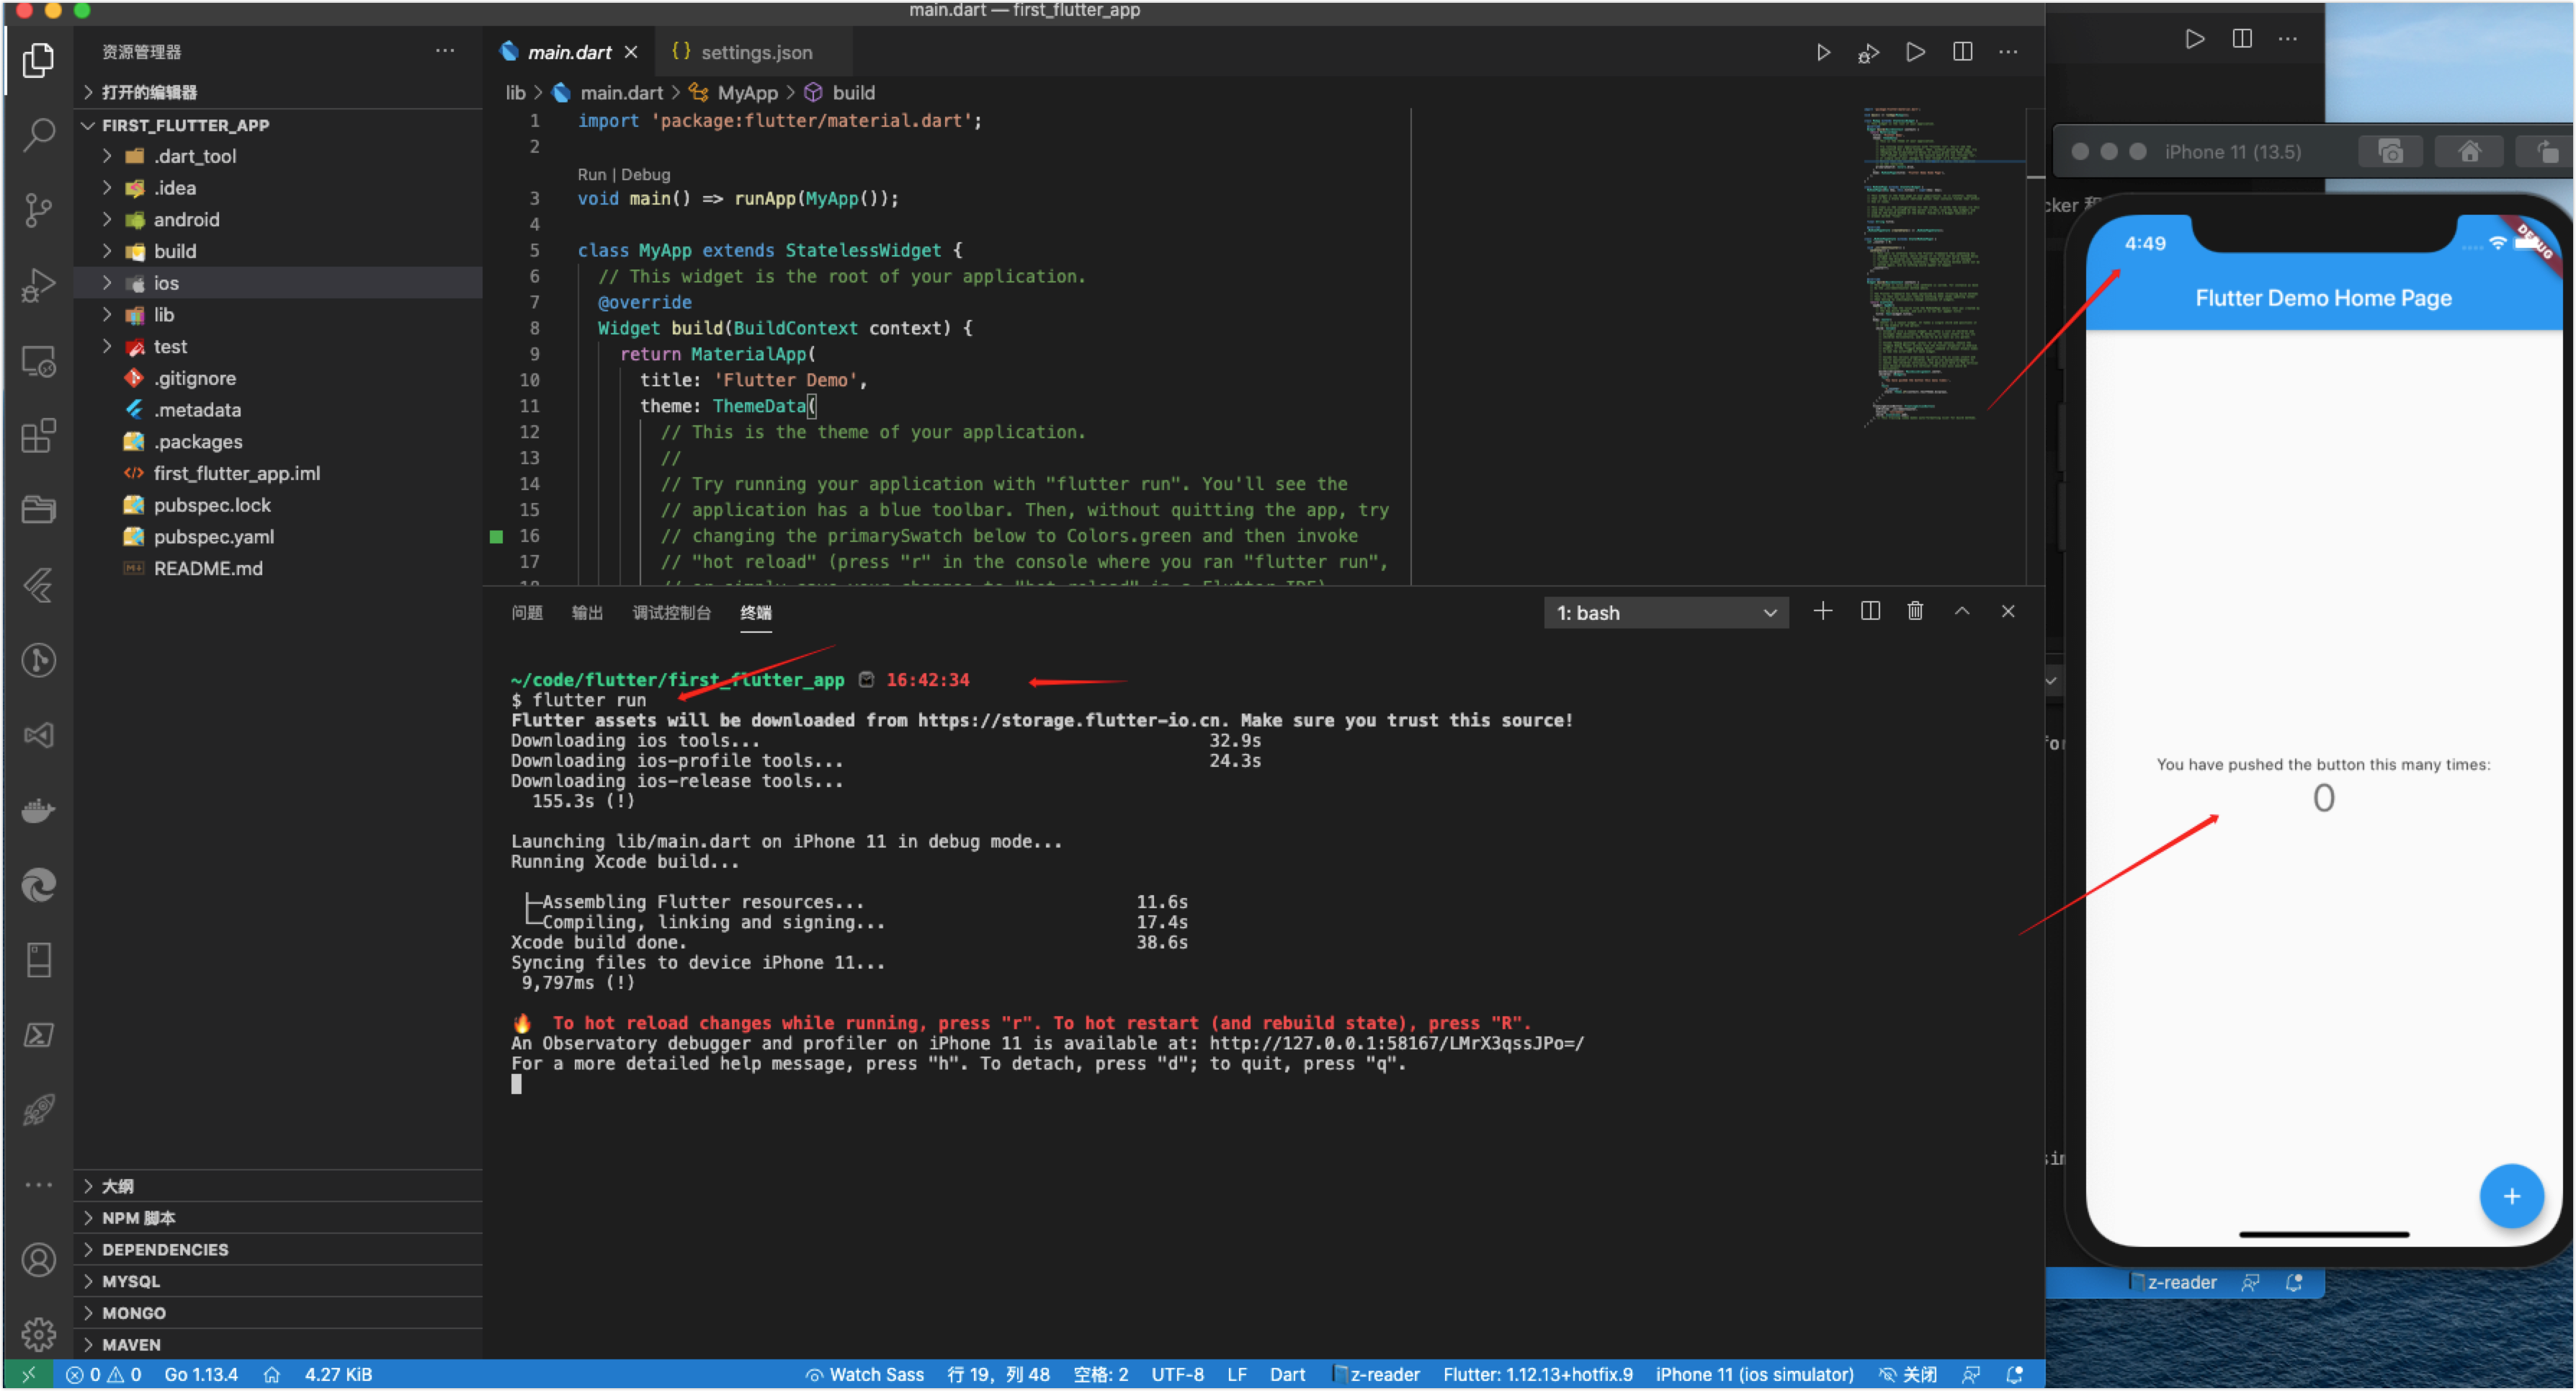Run the Dart file without debugging
This screenshot has height=1391, width=2576.
click(x=1823, y=52)
